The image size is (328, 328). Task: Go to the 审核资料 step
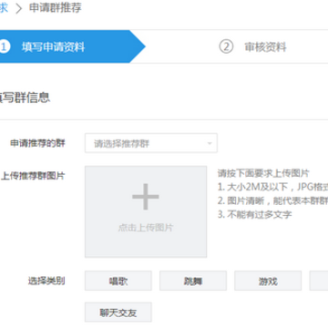pyautogui.click(x=265, y=47)
